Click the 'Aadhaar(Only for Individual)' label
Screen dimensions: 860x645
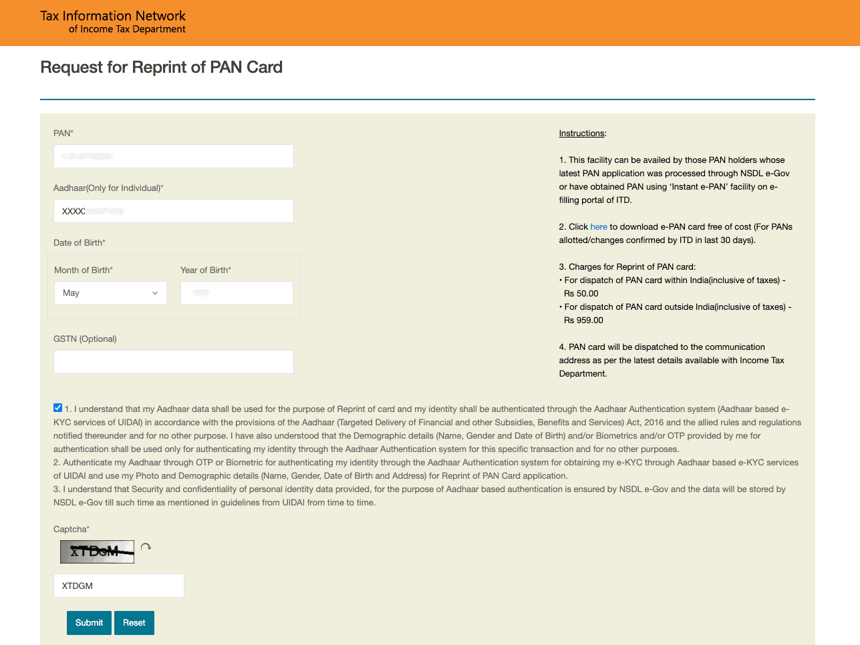(107, 188)
